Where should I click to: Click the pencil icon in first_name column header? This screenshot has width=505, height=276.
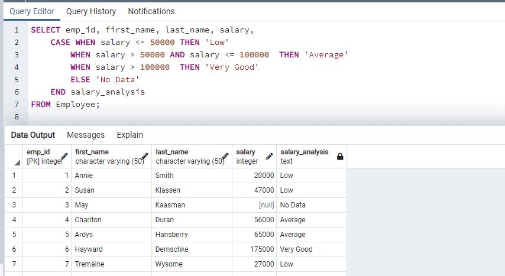145,156
